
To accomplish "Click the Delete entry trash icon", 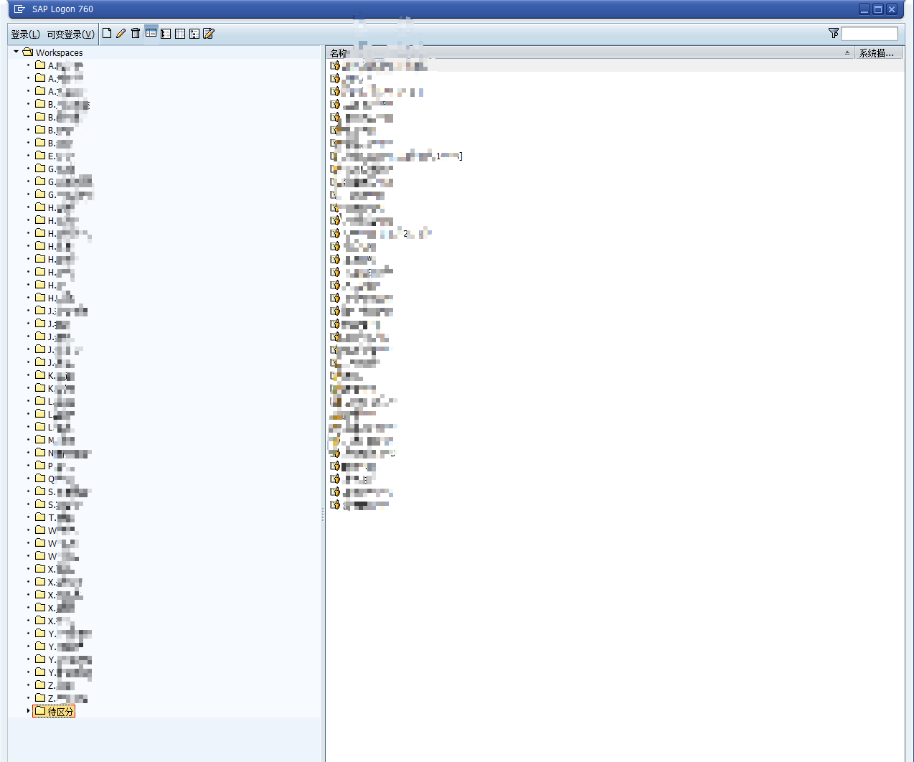I will (x=136, y=33).
